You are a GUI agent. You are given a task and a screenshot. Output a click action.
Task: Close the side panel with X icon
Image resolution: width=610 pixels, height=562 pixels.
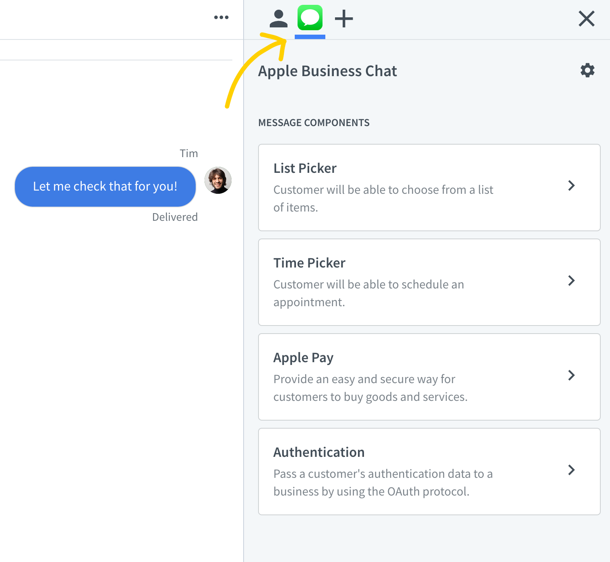pyautogui.click(x=587, y=19)
